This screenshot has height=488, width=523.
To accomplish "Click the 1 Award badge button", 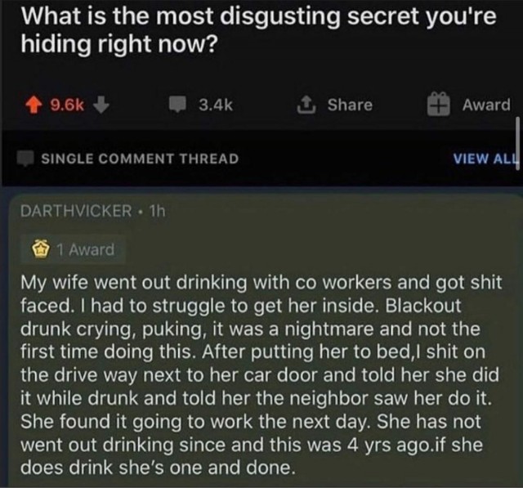I will coord(73,249).
